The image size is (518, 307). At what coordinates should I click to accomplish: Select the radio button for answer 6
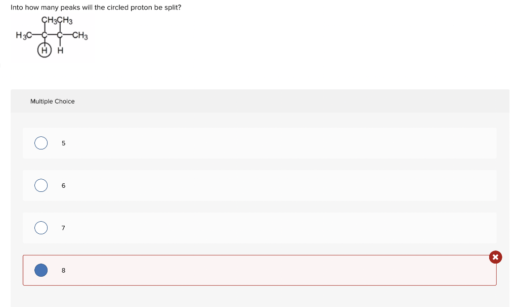pos(41,185)
